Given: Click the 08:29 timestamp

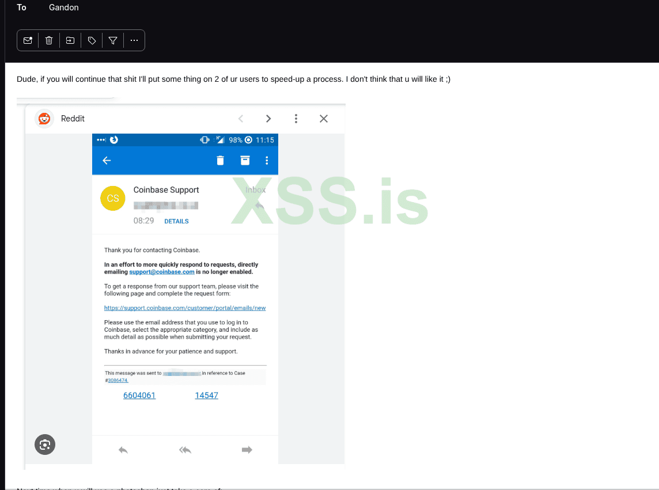Looking at the screenshot, I should click(x=144, y=221).
